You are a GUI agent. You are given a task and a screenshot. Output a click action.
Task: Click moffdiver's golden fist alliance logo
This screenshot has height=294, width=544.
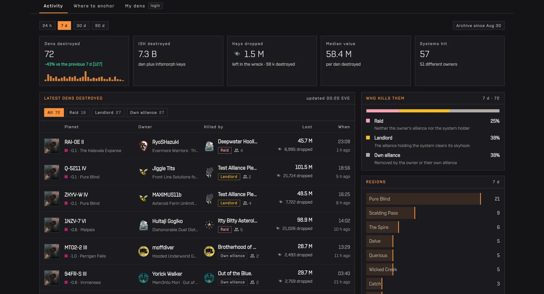(x=143, y=252)
